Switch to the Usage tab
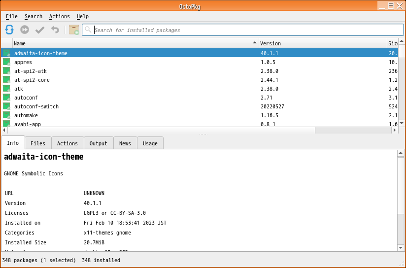Image resolution: width=406 pixels, height=268 pixels. tap(150, 143)
